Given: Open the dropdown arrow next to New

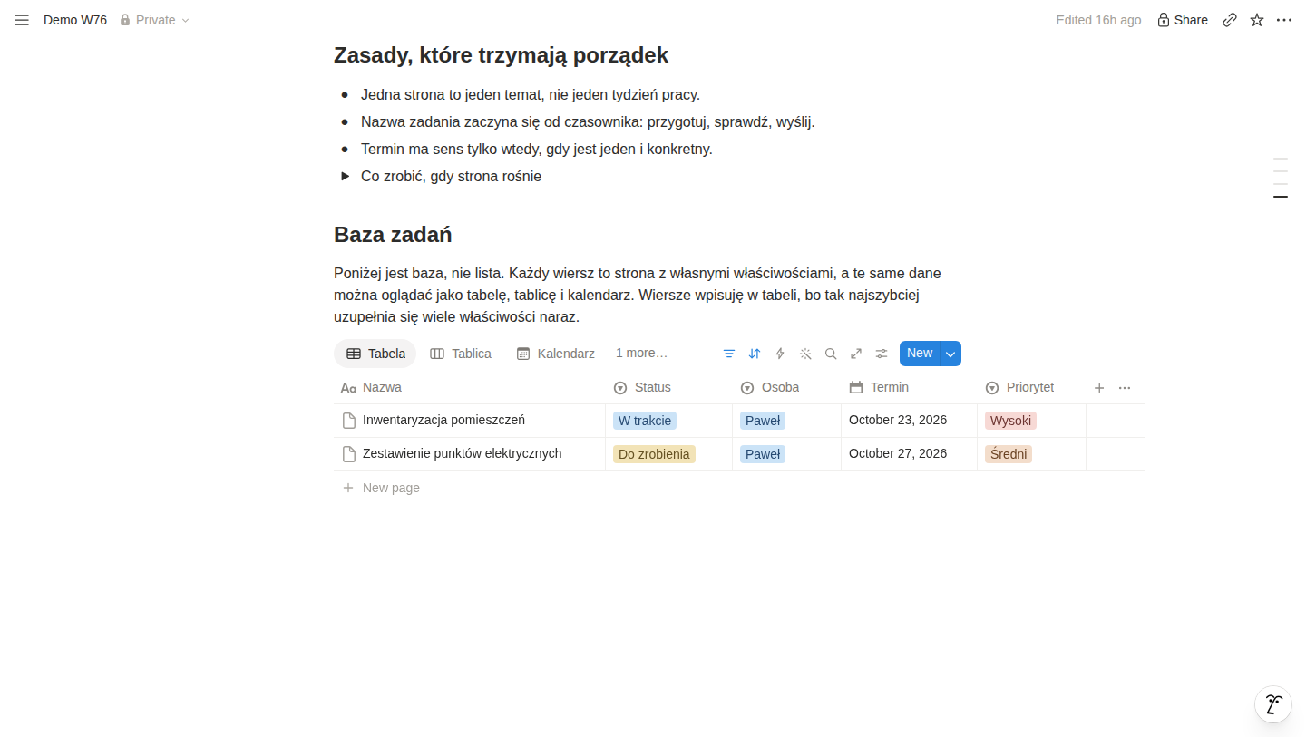Looking at the screenshot, I should coord(950,354).
